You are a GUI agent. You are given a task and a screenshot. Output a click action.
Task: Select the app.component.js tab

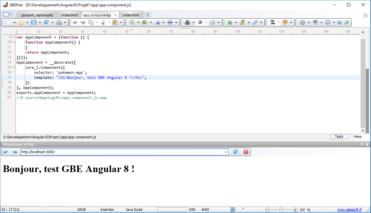(x=97, y=15)
